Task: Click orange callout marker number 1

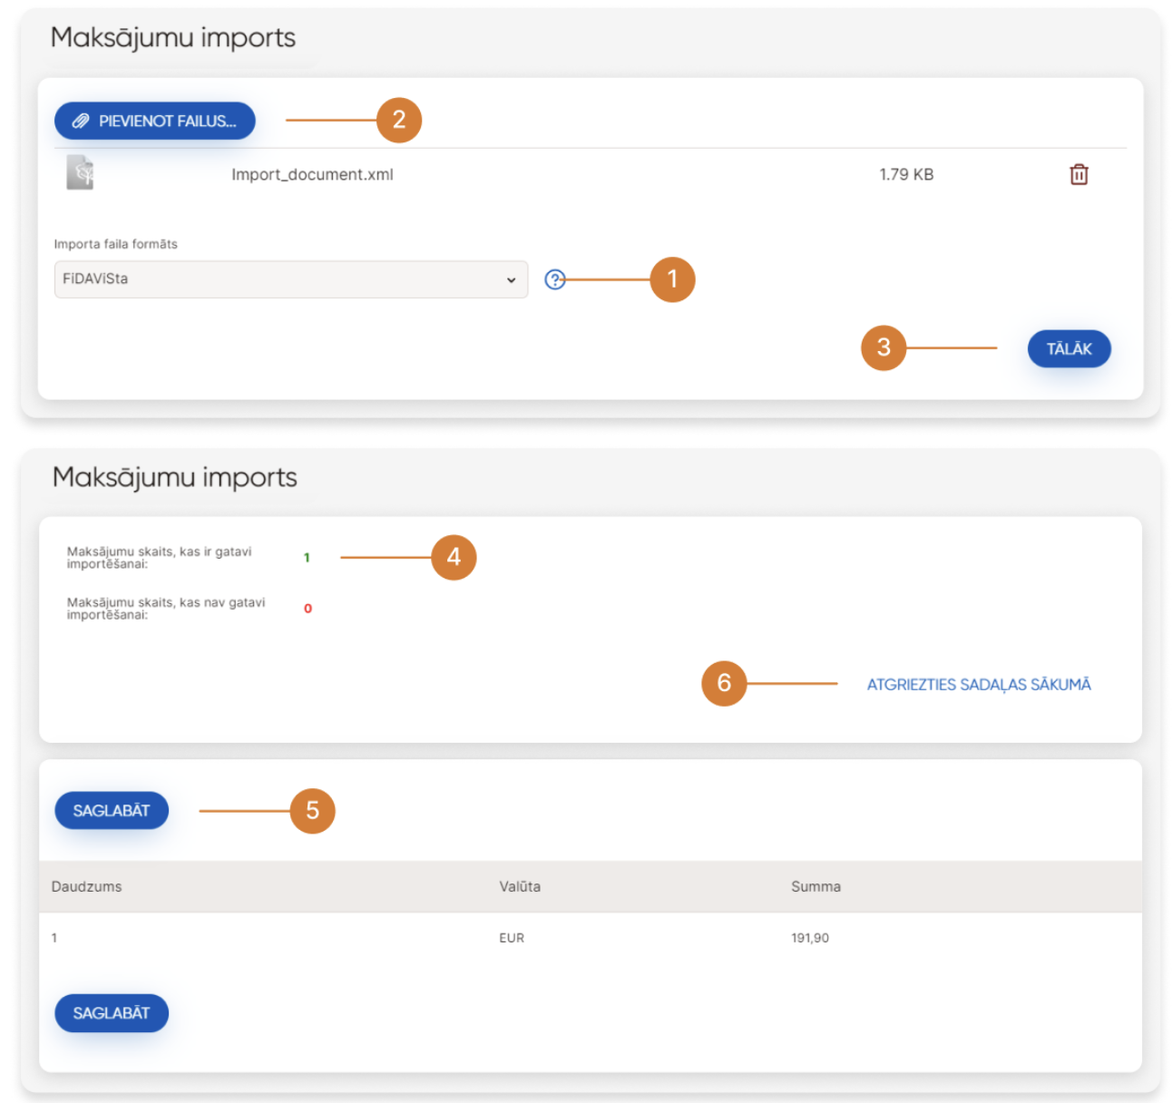Action: pyautogui.click(x=672, y=279)
